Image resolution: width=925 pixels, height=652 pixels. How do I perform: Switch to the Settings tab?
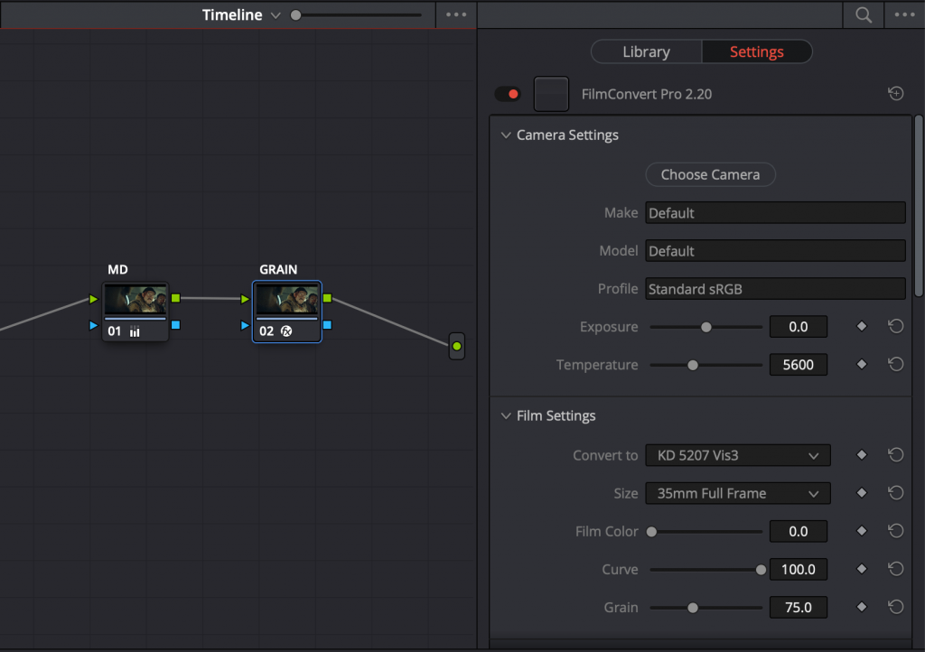point(757,51)
